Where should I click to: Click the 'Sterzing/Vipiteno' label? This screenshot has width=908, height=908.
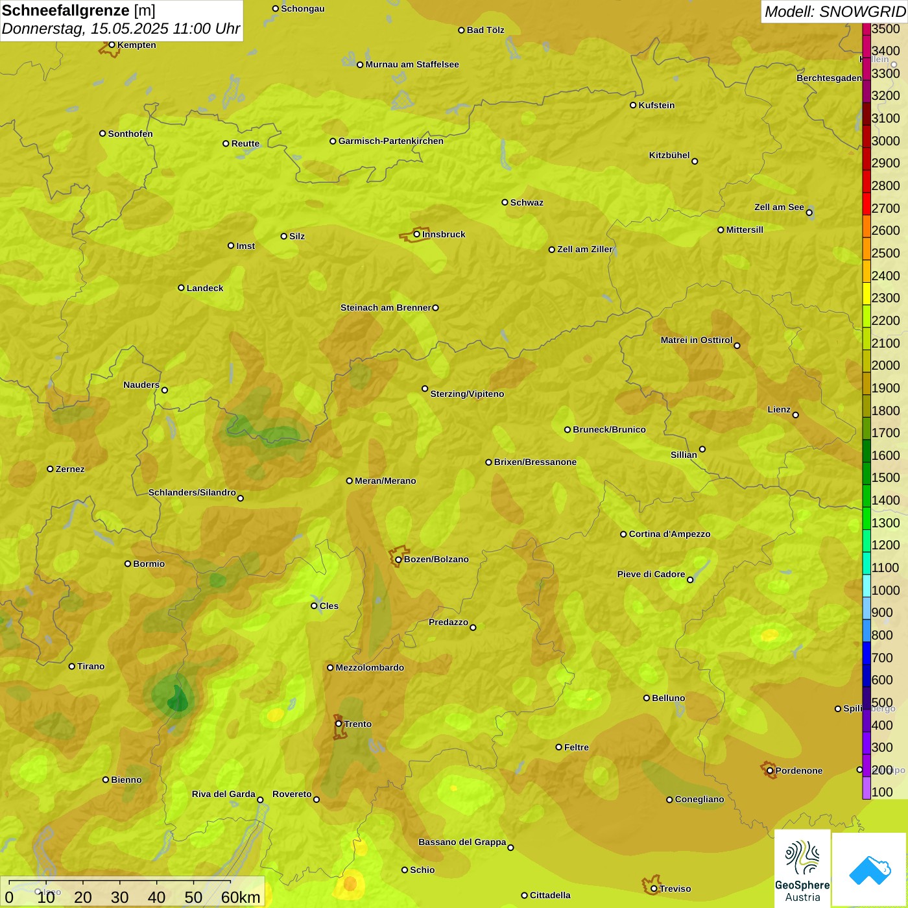[x=467, y=394]
